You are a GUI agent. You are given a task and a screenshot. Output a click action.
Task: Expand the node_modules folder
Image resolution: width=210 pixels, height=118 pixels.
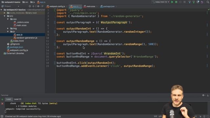[5, 13]
